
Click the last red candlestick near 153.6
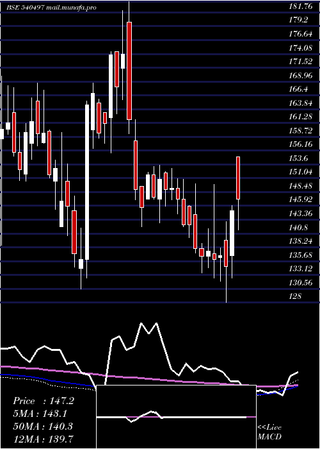(237, 178)
